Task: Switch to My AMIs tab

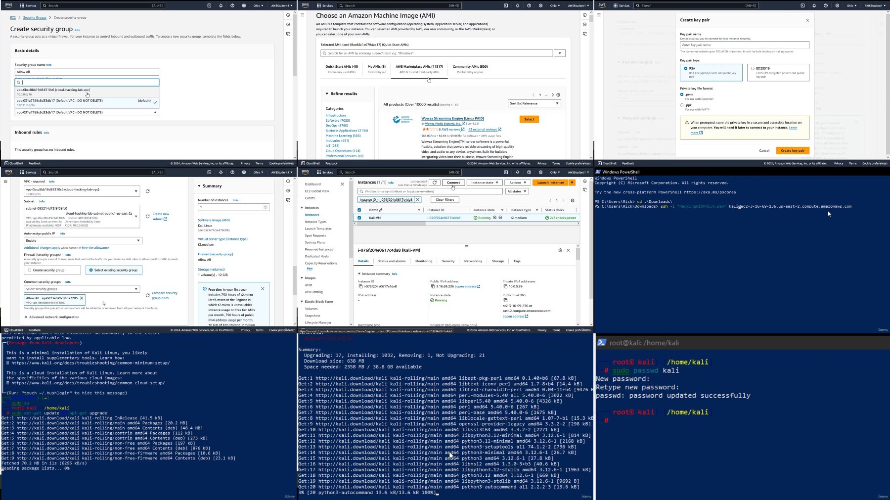Action: [x=377, y=69]
